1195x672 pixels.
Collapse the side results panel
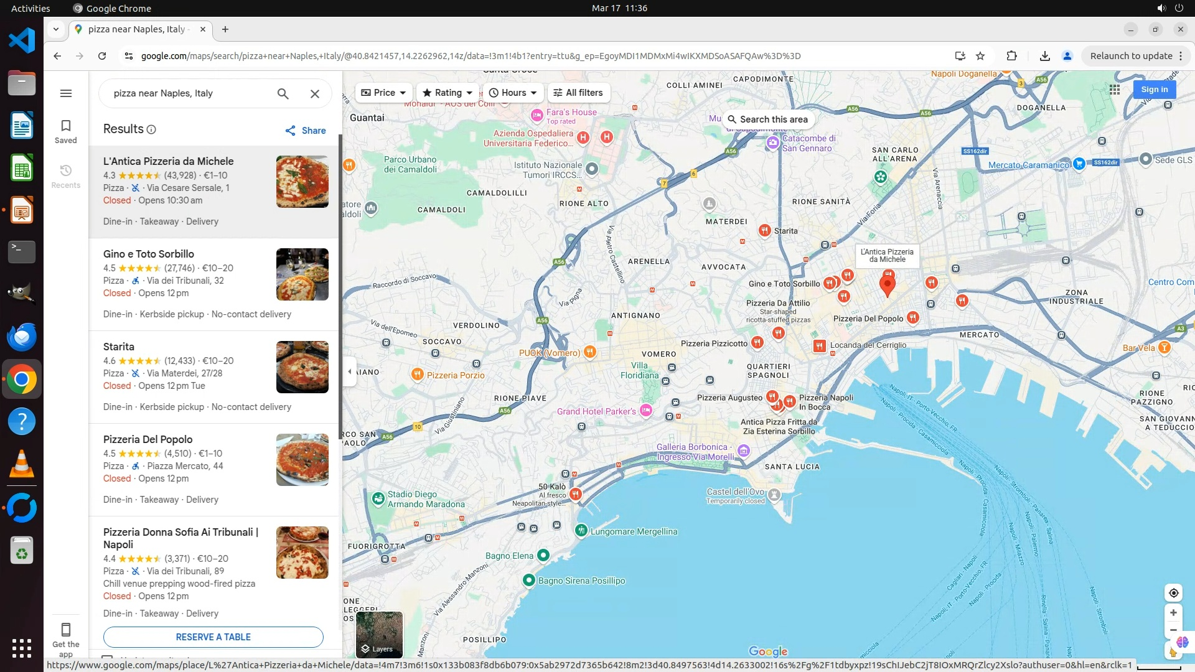pos(350,371)
